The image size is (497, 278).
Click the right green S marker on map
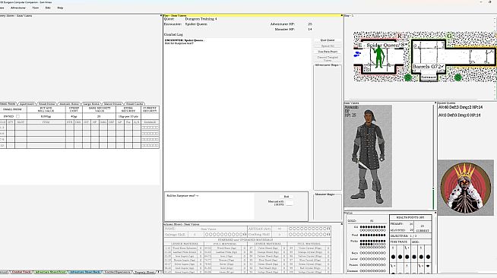coord(457,77)
